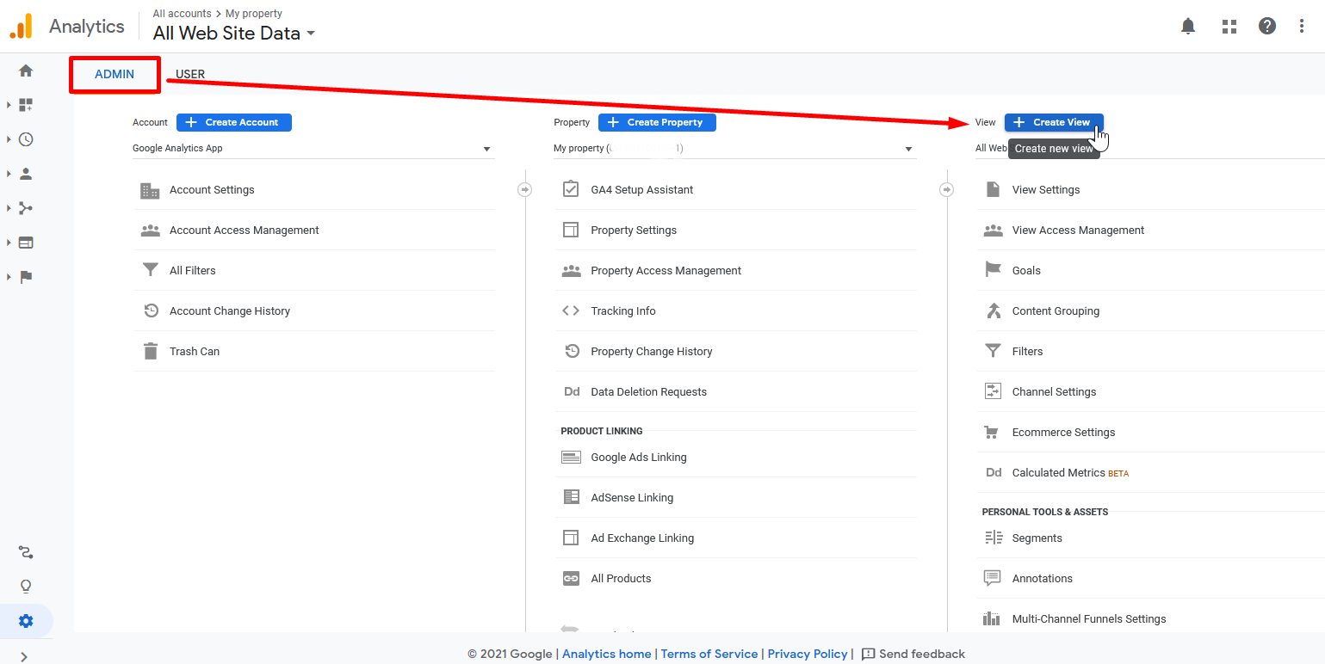The height and width of the screenshot is (664, 1325).
Task: Click the Admin gear icon
Action: (26, 621)
